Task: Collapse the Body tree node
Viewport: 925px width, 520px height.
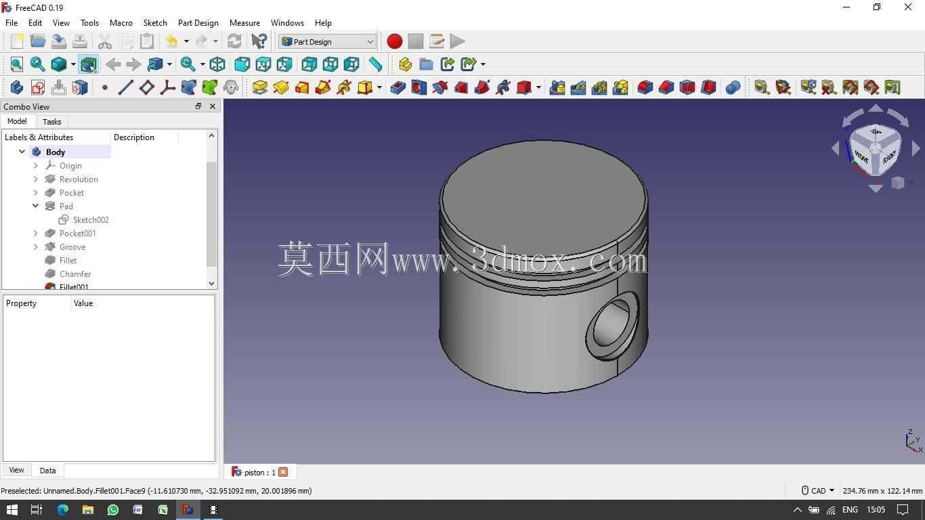Action: pos(22,152)
